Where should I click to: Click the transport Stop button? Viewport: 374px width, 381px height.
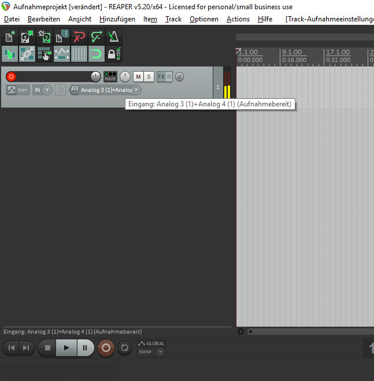pos(47,348)
